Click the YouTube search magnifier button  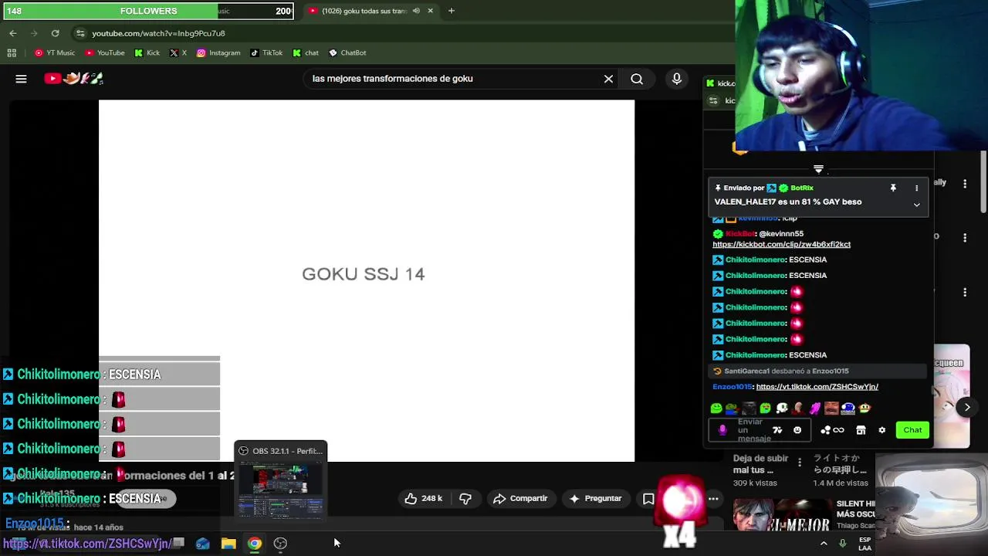(637, 78)
